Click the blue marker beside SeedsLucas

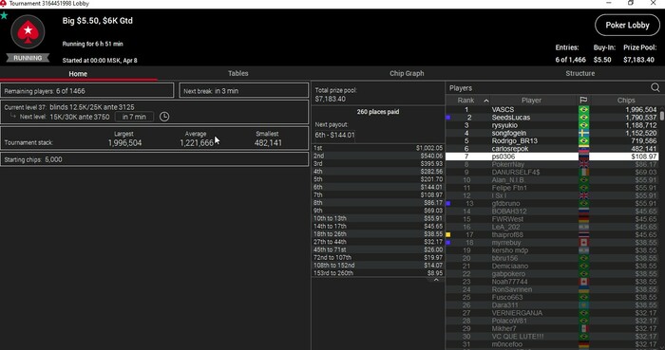(x=448, y=118)
